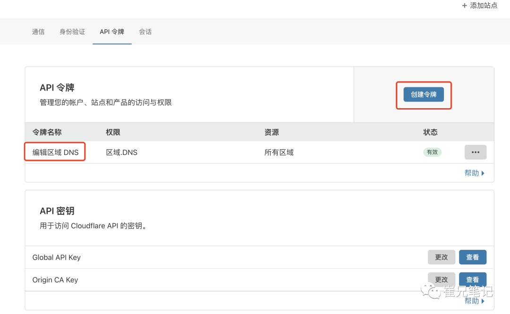Click the plus icon to add a site
This screenshot has width=510, height=314.
[464, 6]
